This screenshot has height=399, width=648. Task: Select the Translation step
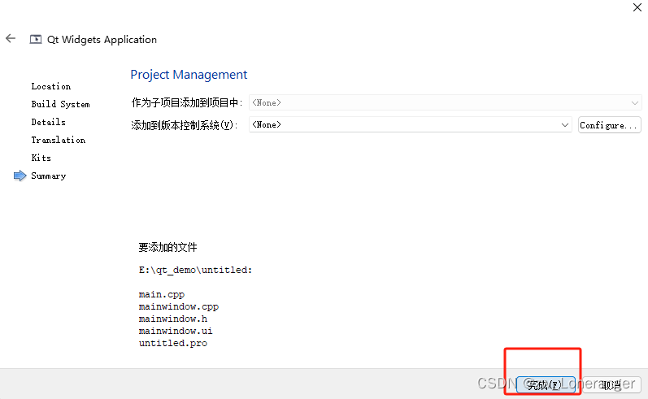tap(59, 140)
